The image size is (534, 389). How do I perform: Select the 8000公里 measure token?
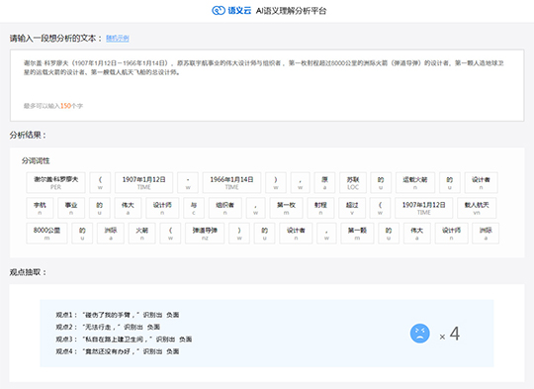tap(46, 234)
